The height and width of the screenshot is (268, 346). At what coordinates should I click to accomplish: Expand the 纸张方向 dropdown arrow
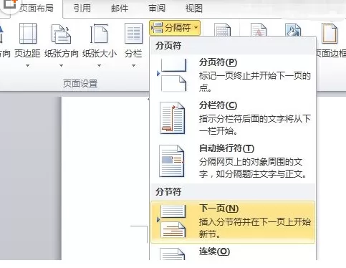click(x=61, y=65)
